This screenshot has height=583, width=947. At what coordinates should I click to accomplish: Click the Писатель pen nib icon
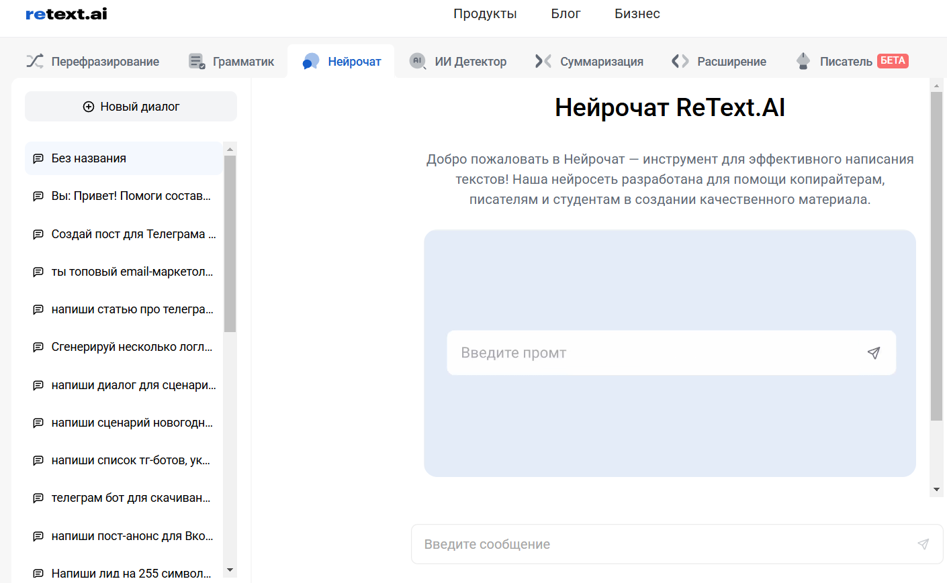[803, 61]
